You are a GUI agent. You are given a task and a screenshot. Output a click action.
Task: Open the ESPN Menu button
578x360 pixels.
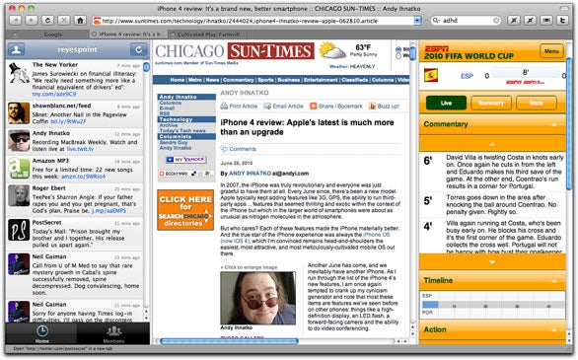(551, 51)
